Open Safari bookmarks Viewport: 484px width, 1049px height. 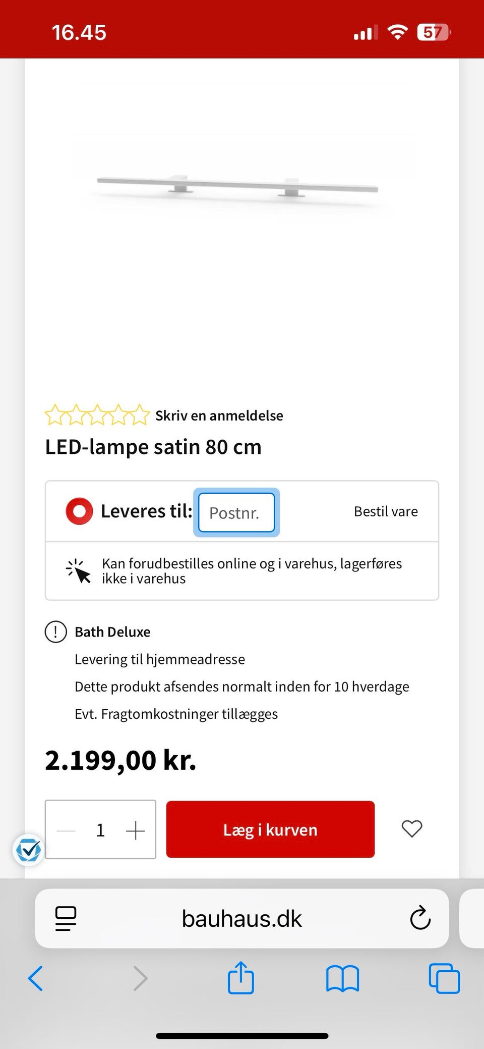tap(342, 979)
